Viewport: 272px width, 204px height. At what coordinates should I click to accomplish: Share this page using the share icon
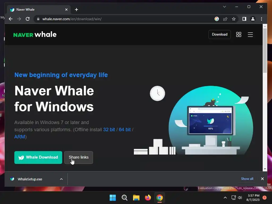point(225,19)
